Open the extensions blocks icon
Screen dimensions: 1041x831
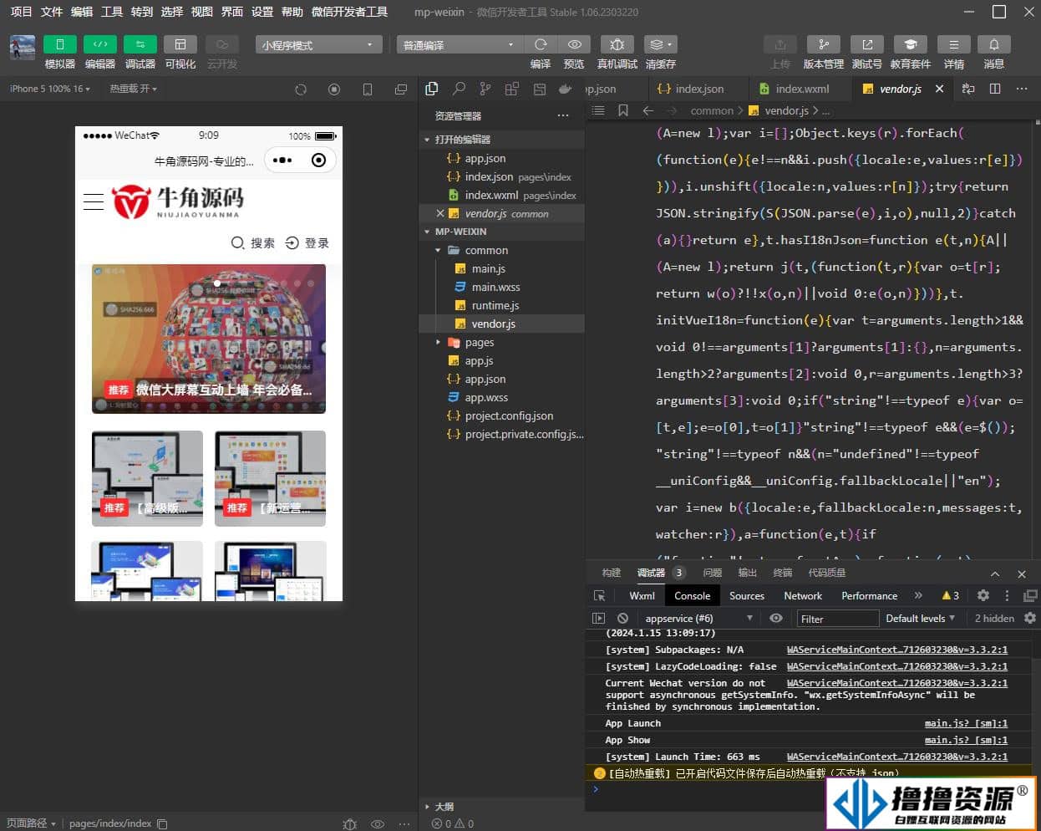tap(512, 89)
